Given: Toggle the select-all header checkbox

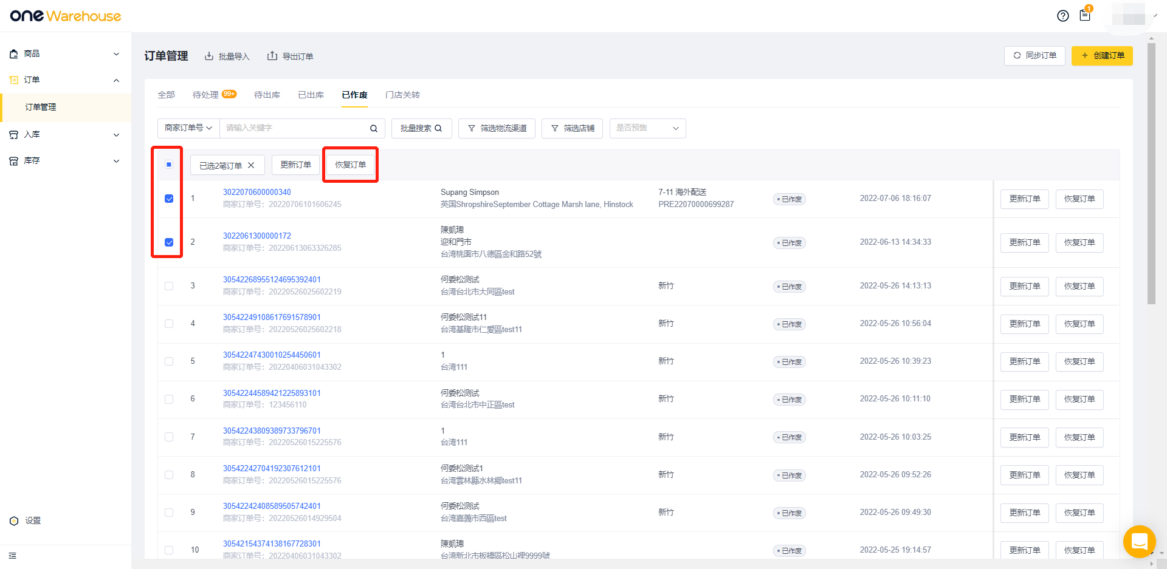Looking at the screenshot, I should click(x=169, y=165).
